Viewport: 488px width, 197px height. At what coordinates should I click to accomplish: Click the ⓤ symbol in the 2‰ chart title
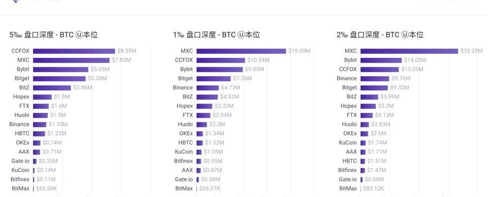click(x=405, y=35)
